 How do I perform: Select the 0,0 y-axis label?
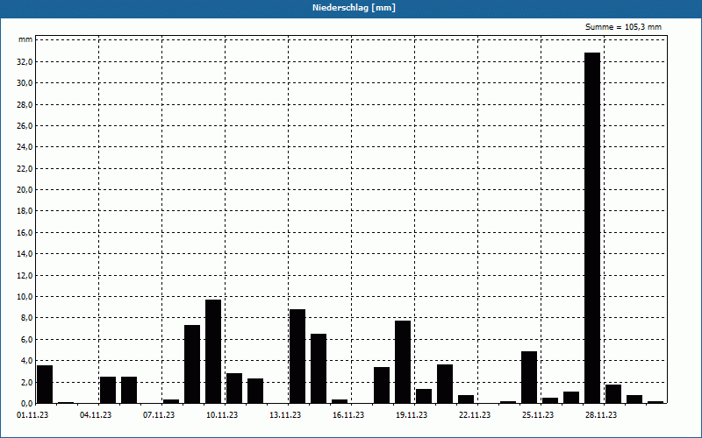pos(26,403)
